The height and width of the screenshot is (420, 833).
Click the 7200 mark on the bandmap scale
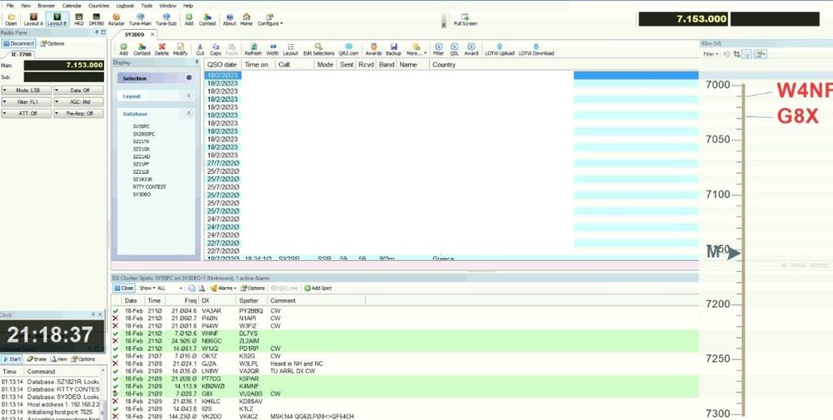(x=717, y=304)
